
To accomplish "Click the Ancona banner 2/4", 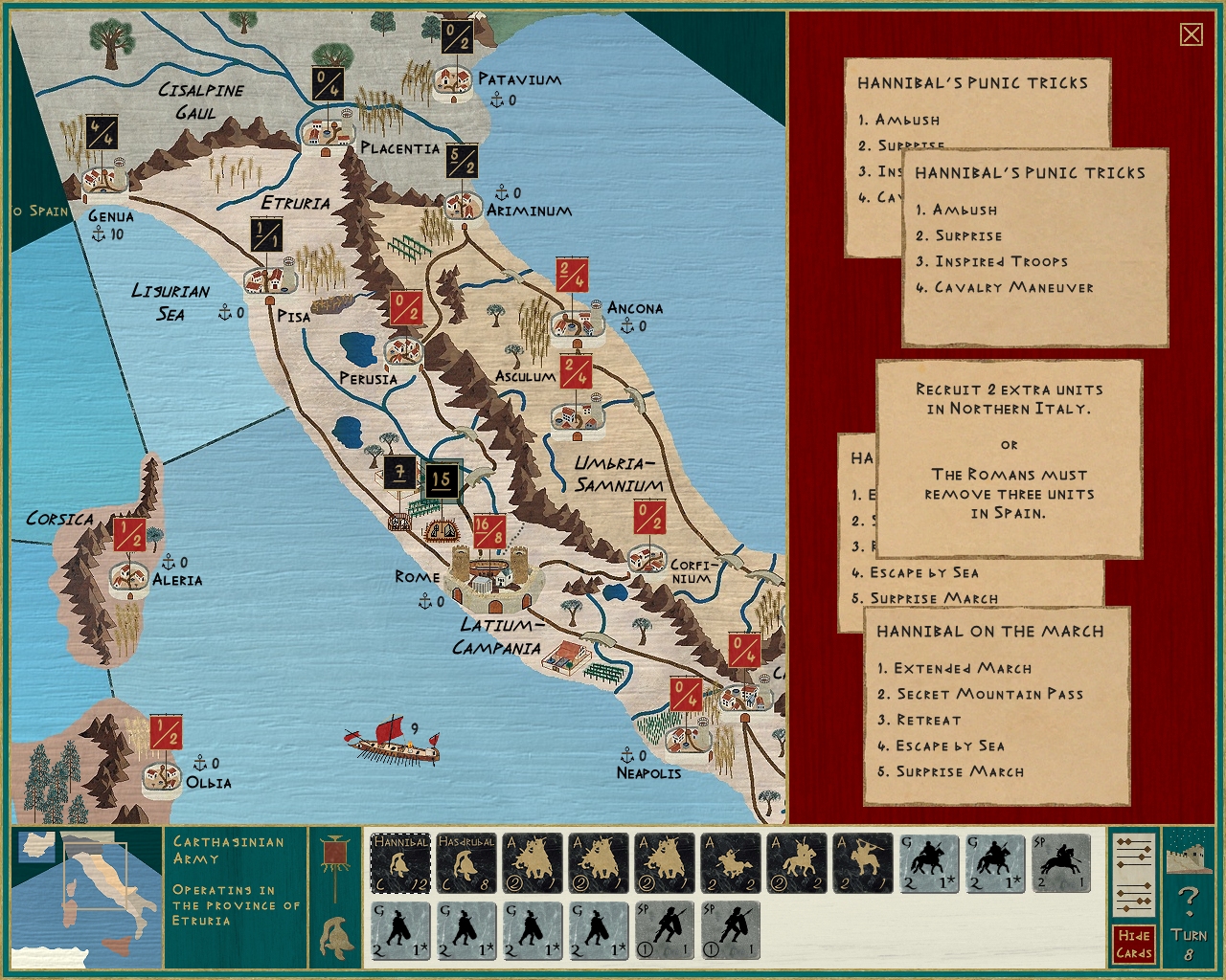I will pos(572,275).
